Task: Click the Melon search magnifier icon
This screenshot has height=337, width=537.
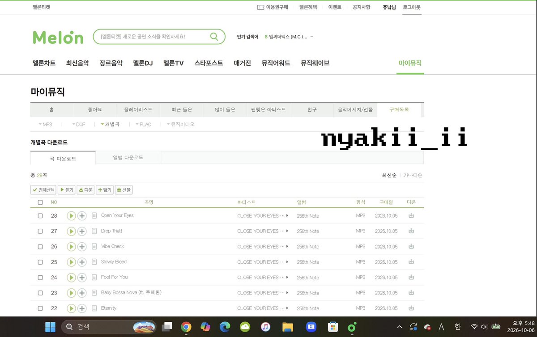Action: (214, 37)
